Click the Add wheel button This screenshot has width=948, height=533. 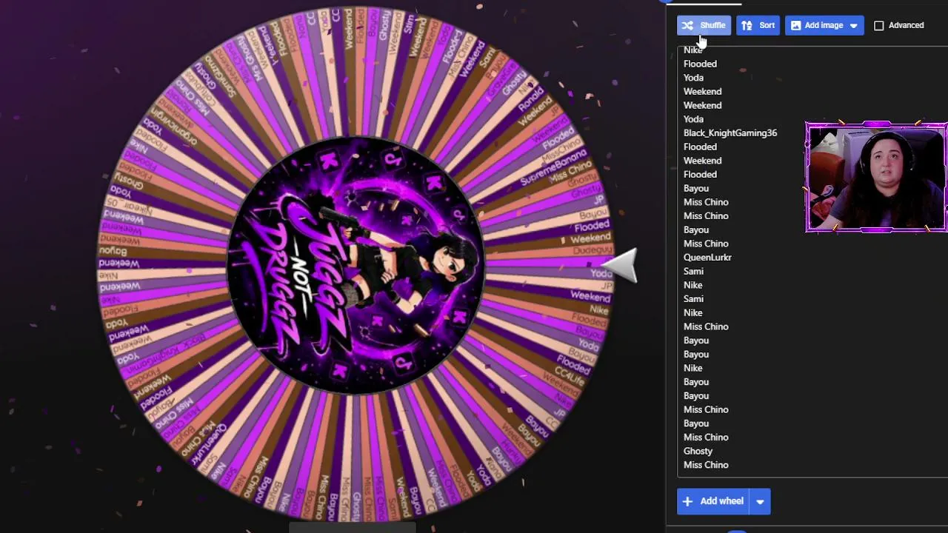pos(713,501)
